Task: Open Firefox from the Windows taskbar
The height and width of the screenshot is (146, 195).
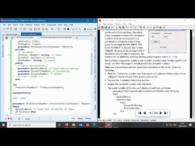Action: point(67,125)
